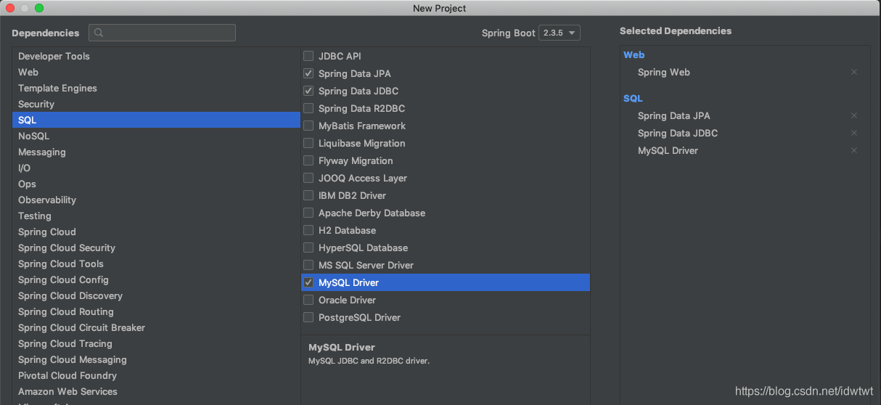Select Spring Cloud Messaging category
This screenshot has width=881, height=405.
pyautogui.click(x=156, y=359)
